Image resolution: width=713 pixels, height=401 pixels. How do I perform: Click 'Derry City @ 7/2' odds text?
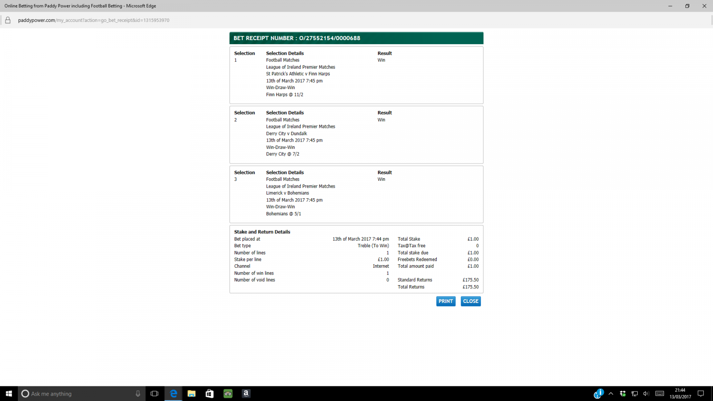click(x=283, y=154)
